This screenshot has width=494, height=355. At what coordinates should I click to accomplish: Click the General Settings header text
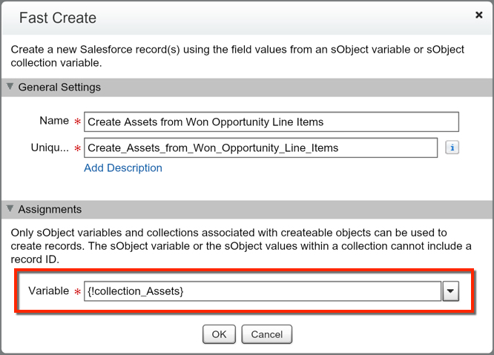coord(59,87)
